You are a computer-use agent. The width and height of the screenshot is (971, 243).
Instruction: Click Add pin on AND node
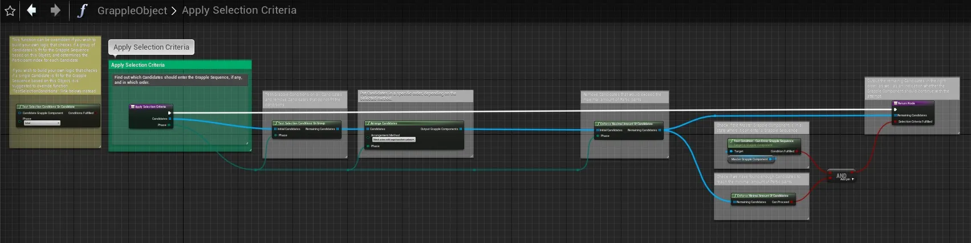[x=847, y=179]
